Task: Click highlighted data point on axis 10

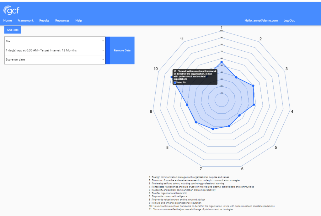Action: point(171,77)
